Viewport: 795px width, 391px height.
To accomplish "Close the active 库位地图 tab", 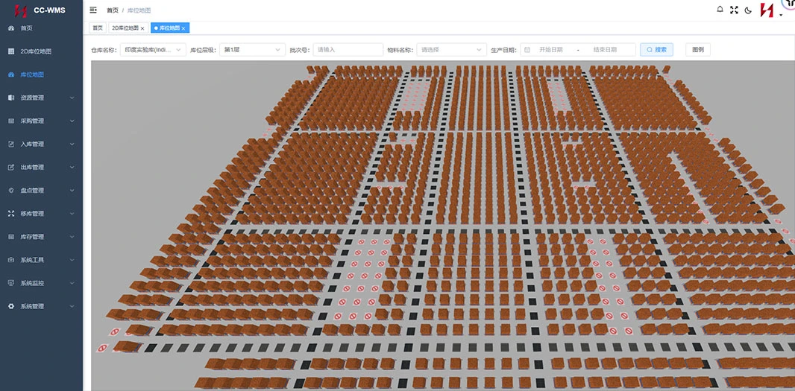I will point(183,28).
